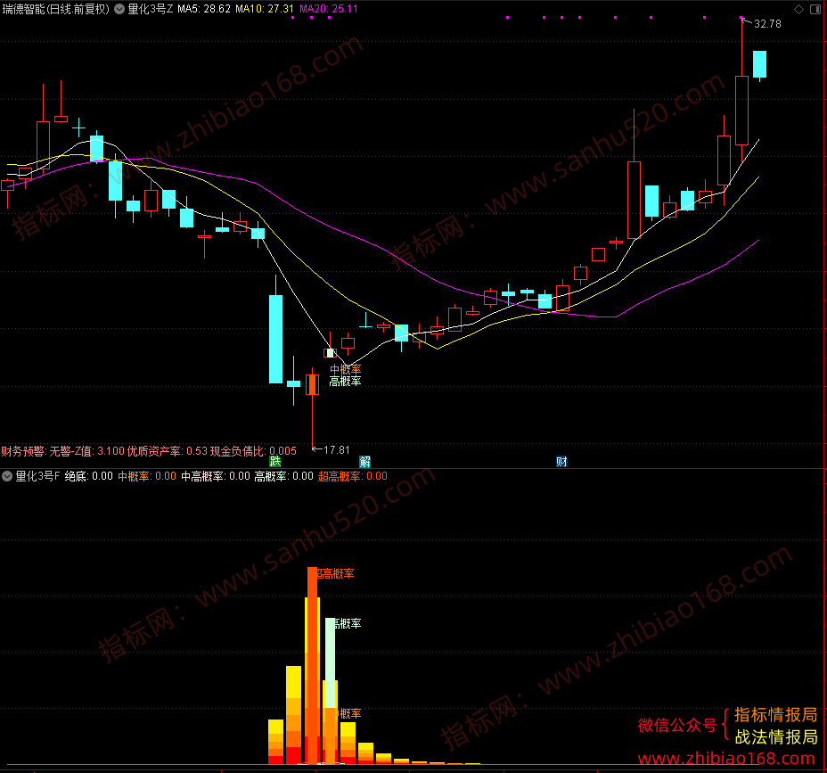Click the green 跌 event marker icon
Image resolution: width=827 pixels, height=773 pixels.
click(x=275, y=462)
